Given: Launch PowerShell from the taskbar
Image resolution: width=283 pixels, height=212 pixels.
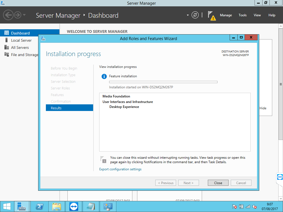Looking at the screenshot, I should click(39, 206).
